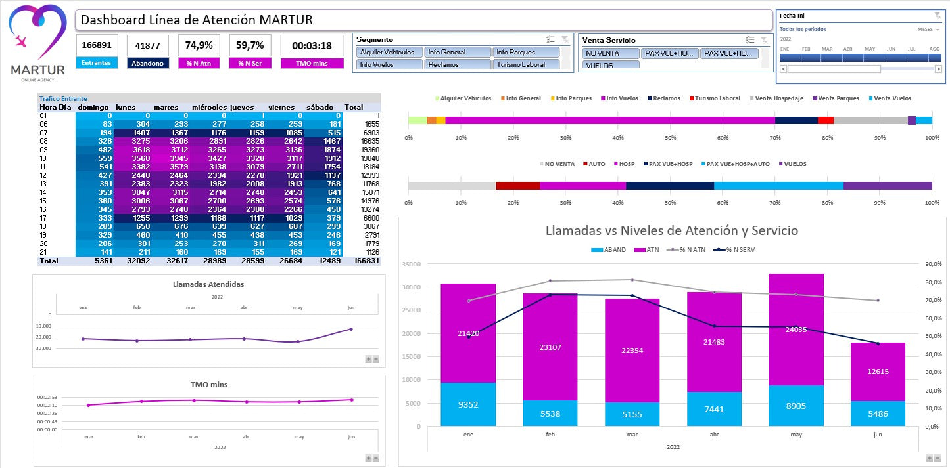
Task: Click the Hora Día column header
Action: point(55,107)
